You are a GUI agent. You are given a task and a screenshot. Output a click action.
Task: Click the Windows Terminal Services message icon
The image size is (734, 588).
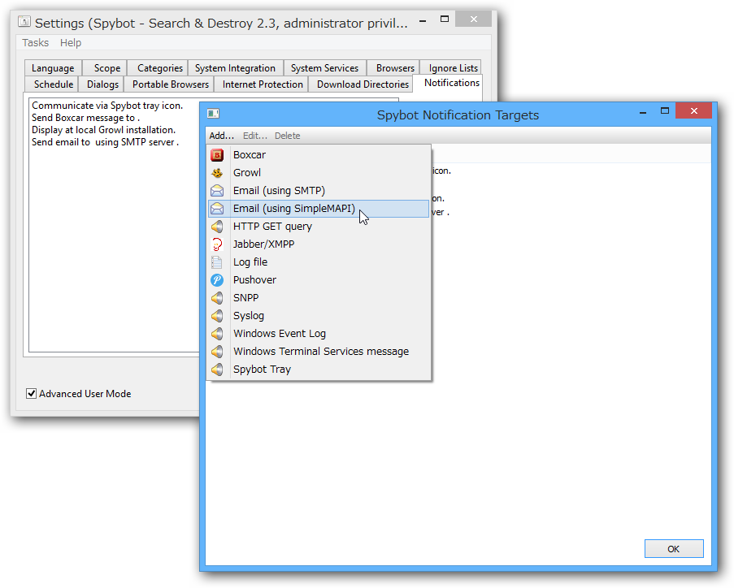[x=217, y=352]
